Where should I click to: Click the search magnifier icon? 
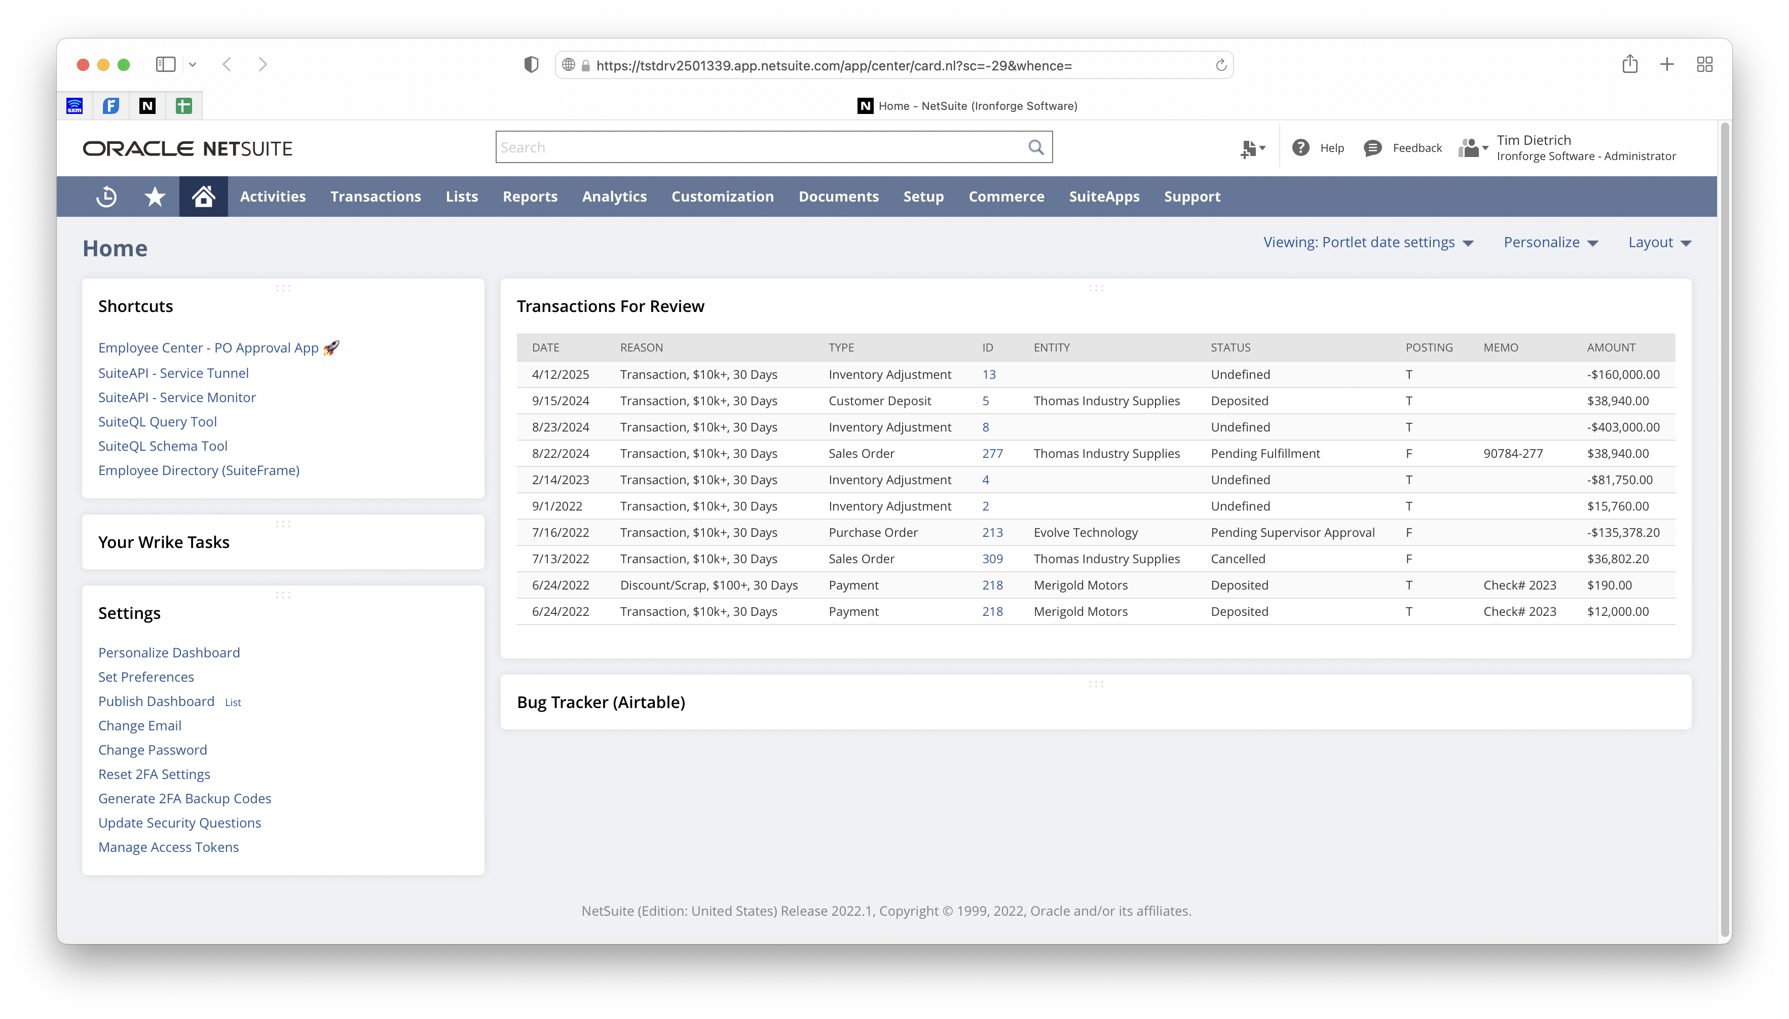point(1035,147)
